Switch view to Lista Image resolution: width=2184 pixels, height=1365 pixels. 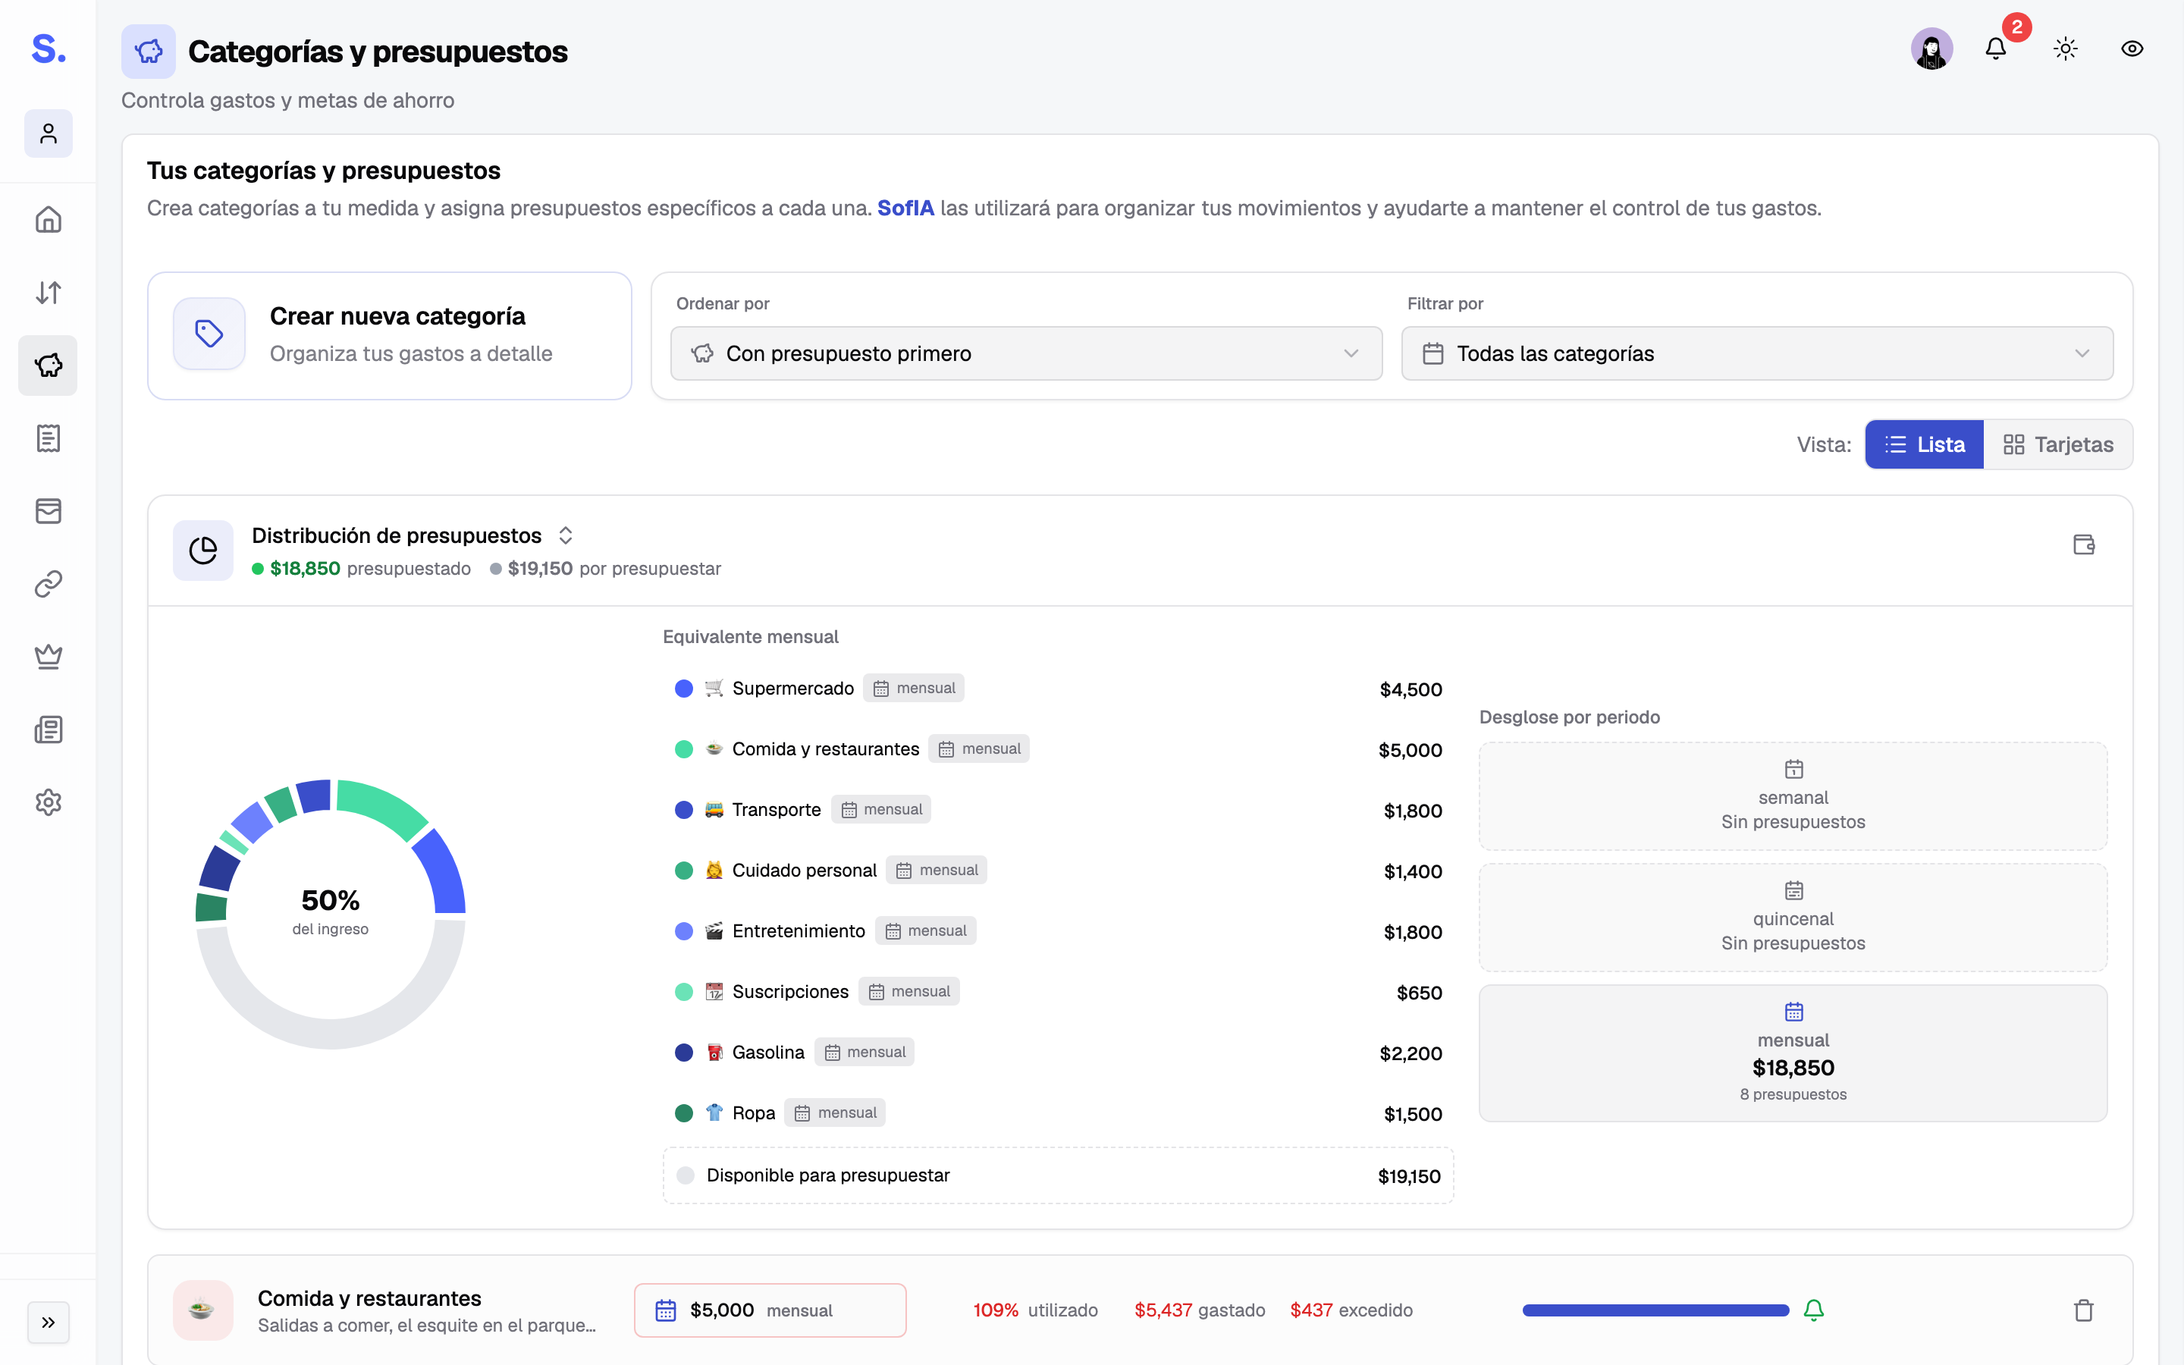(1924, 444)
